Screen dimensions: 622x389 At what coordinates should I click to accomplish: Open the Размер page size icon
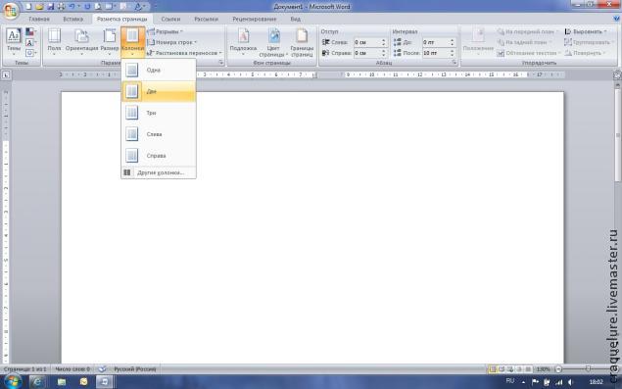click(x=110, y=40)
